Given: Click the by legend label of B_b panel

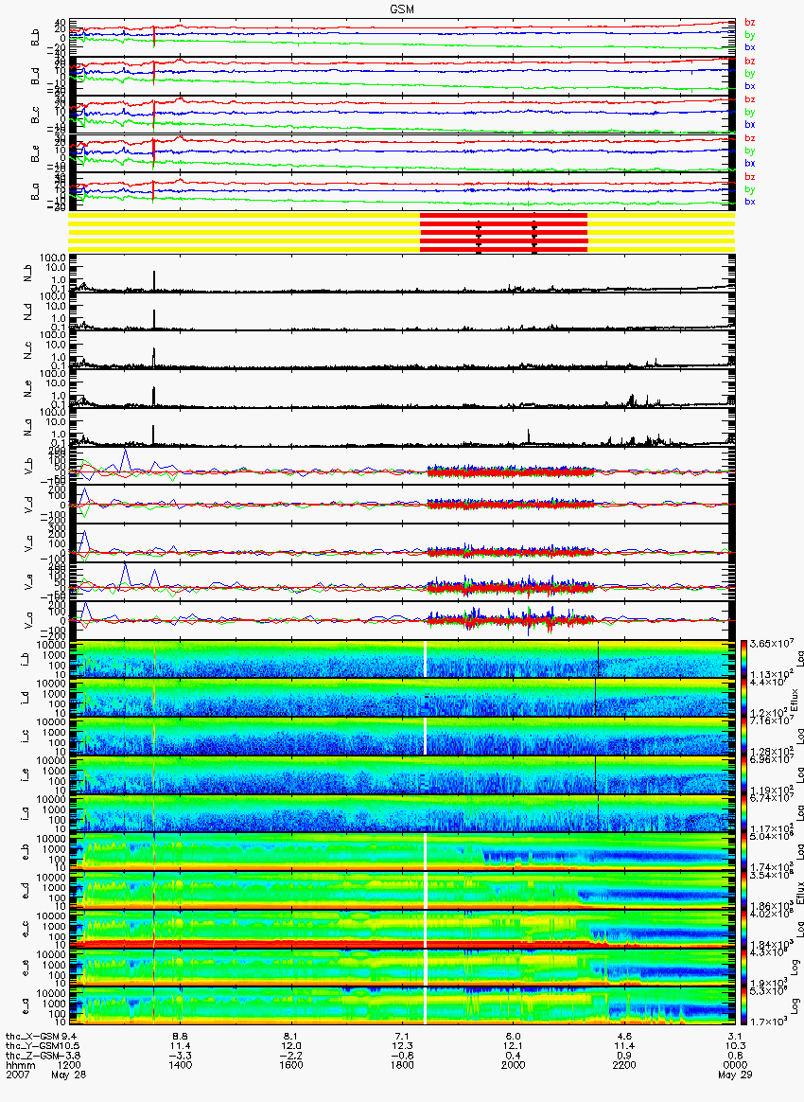Looking at the screenshot, I should click(750, 35).
